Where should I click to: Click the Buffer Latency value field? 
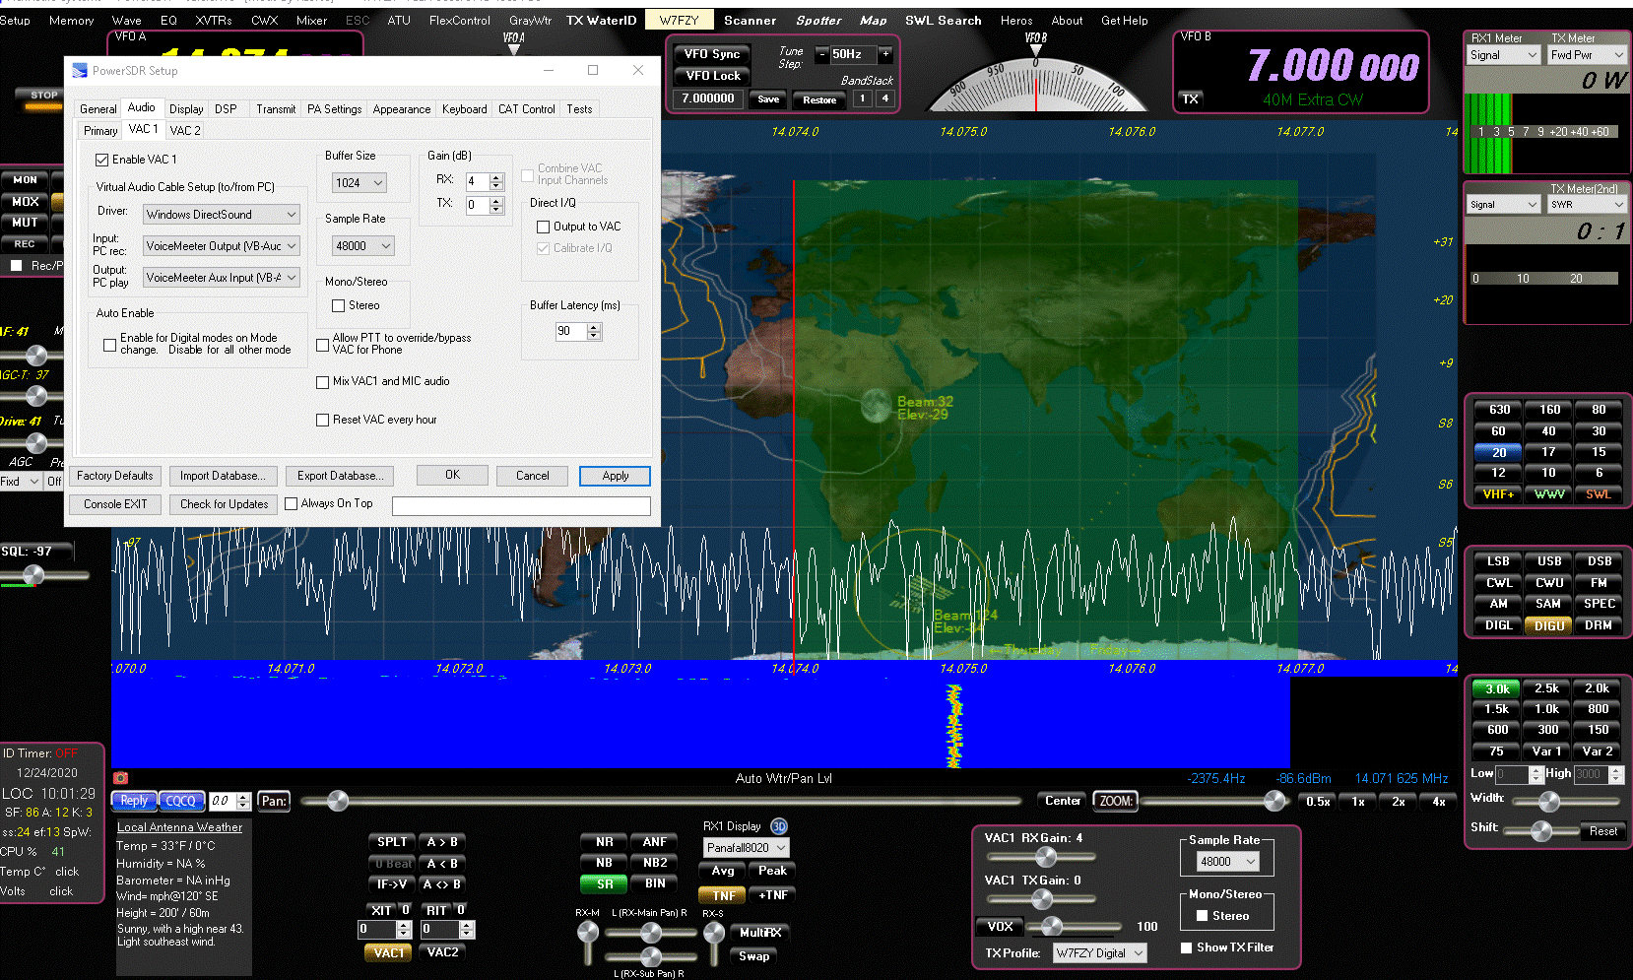click(570, 332)
